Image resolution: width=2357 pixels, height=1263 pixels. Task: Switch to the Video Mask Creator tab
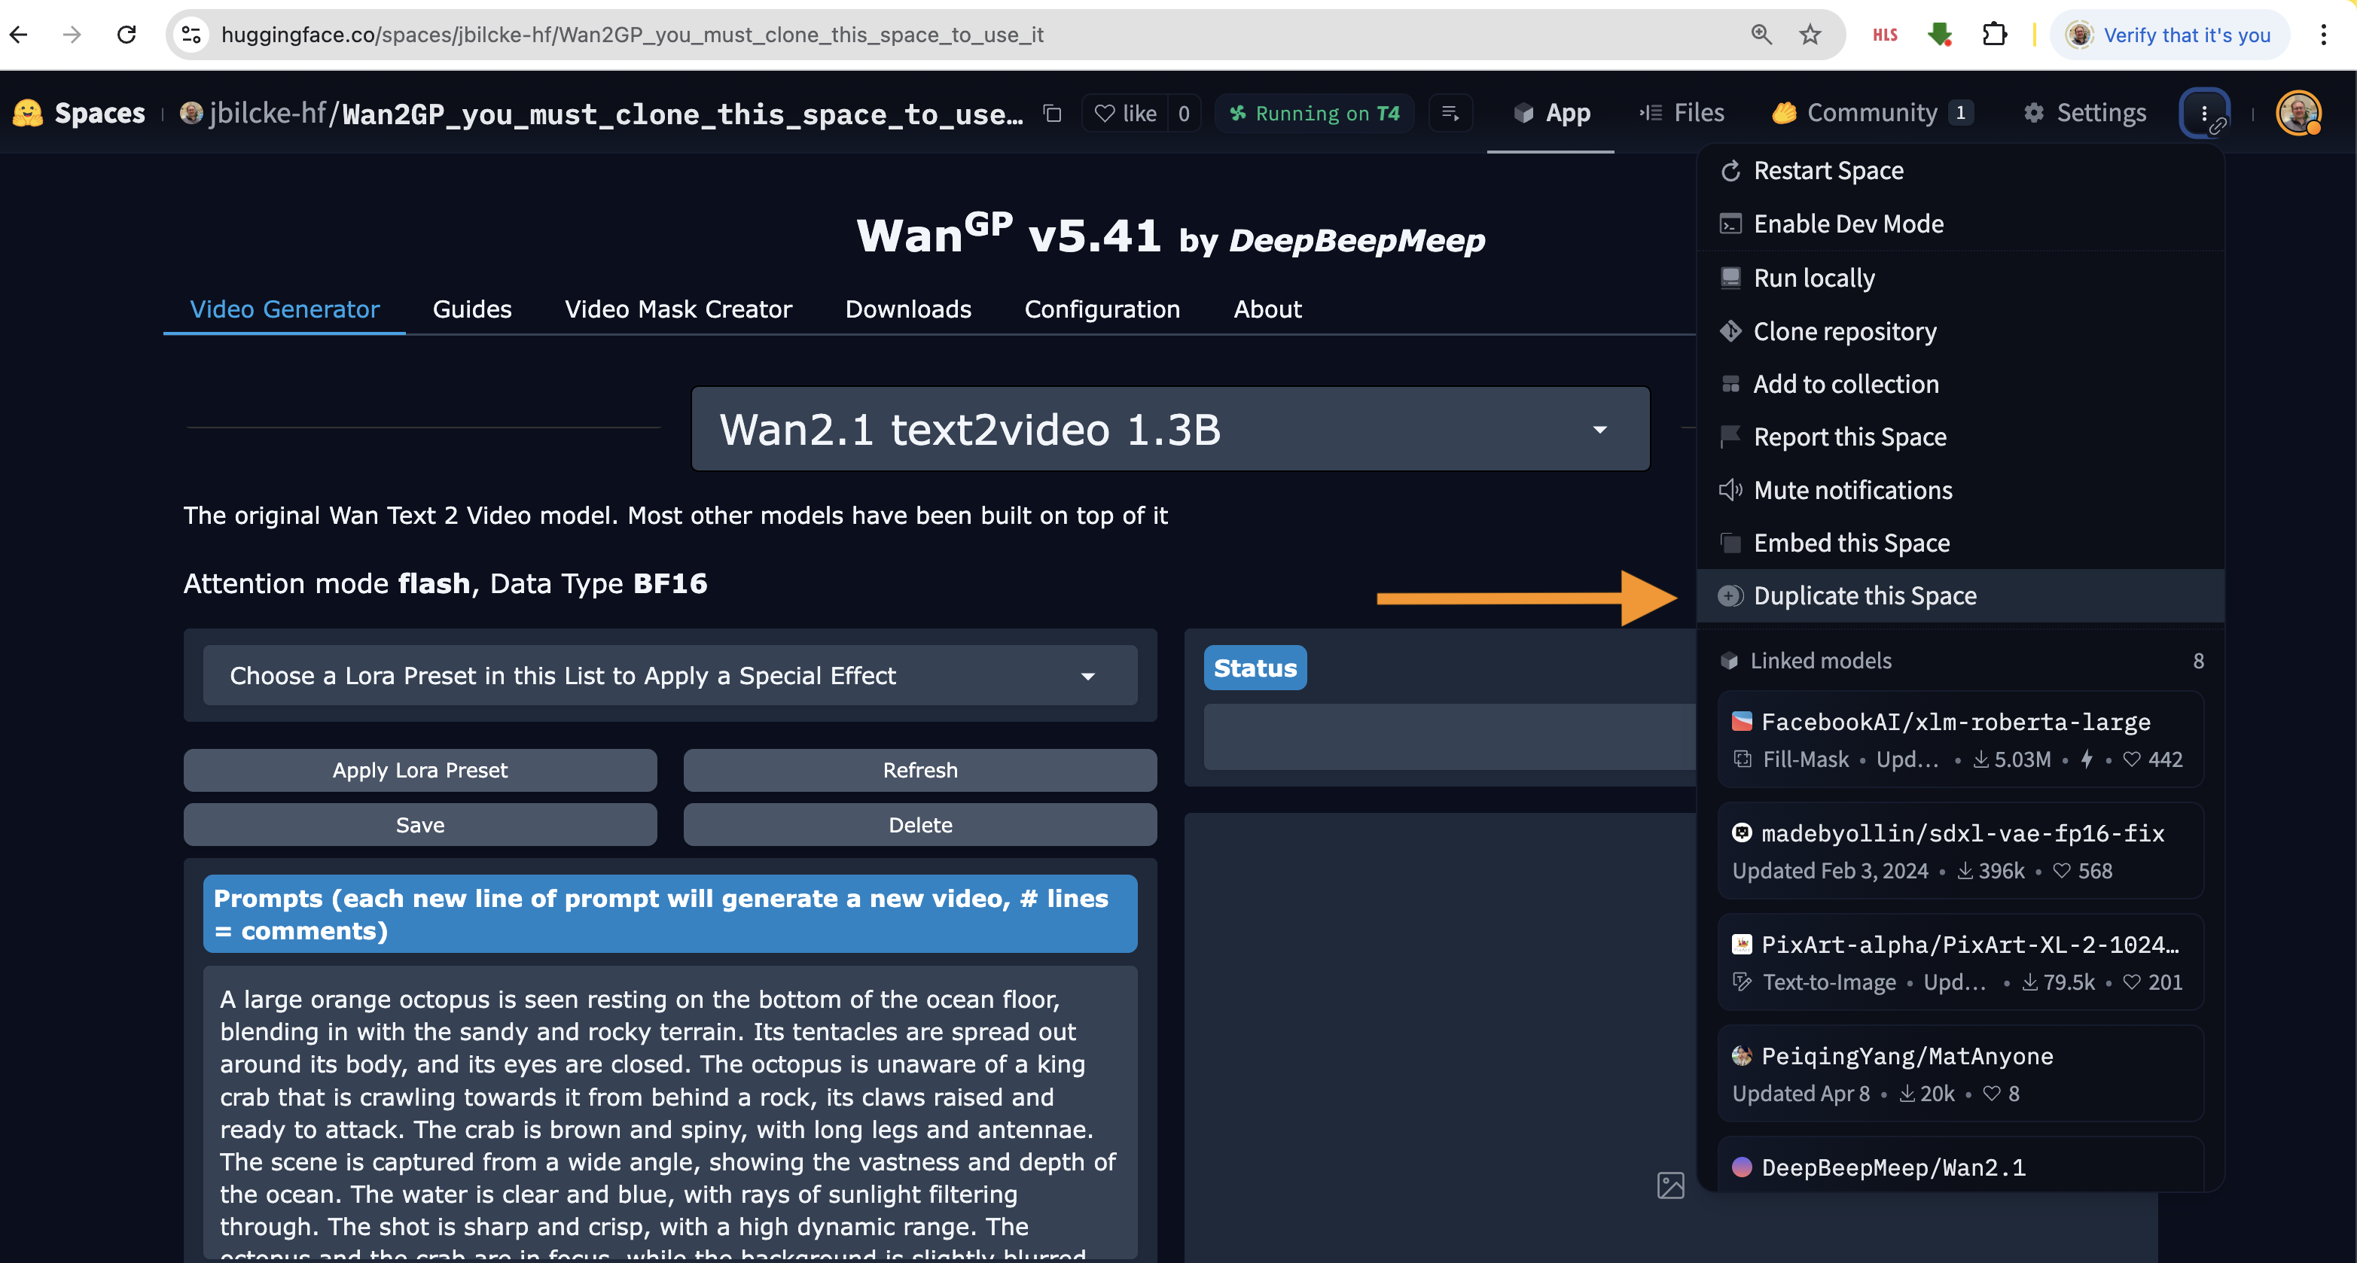pos(678,309)
